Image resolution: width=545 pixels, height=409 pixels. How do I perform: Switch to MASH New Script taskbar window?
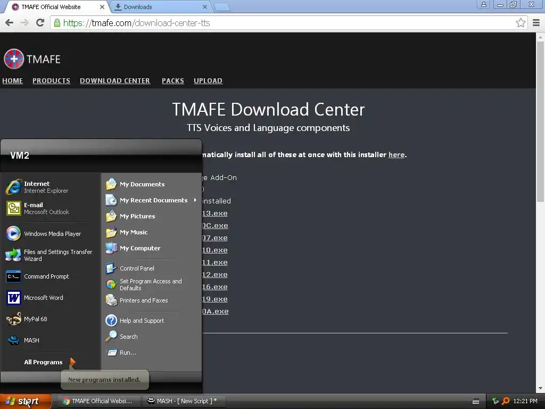click(x=184, y=401)
